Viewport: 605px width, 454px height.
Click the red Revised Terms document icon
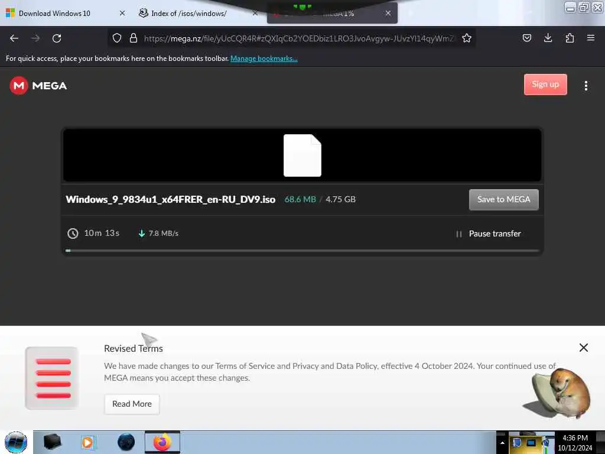(x=52, y=378)
